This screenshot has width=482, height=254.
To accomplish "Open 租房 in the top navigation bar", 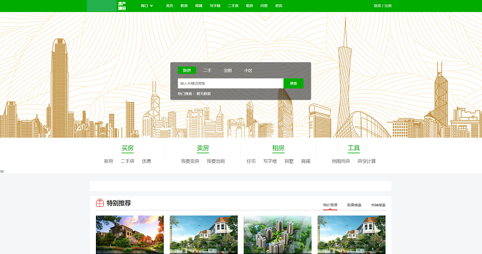I will [249, 6].
